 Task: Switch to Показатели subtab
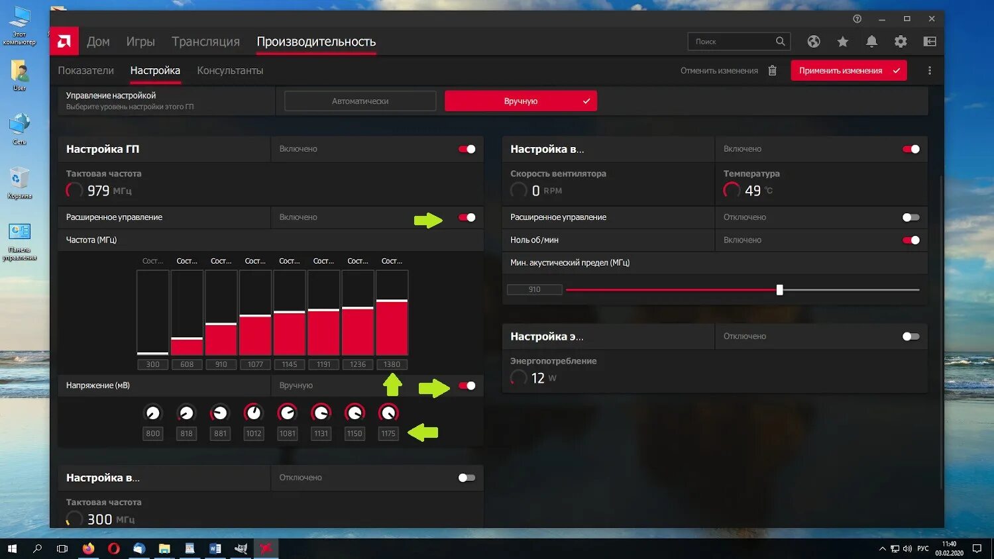coord(85,70)
